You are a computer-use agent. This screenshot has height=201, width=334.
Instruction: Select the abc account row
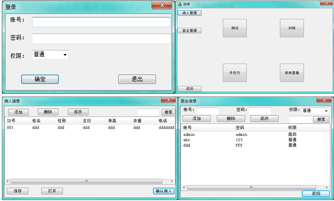click(255, 140)
